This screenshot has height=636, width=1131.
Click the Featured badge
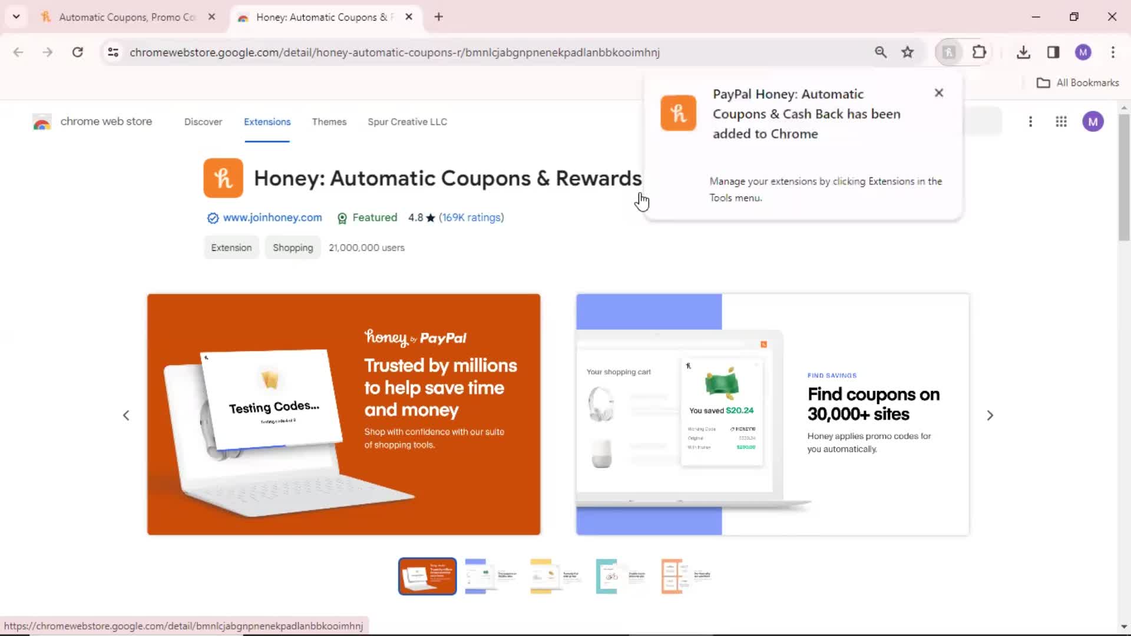point(368,218)
